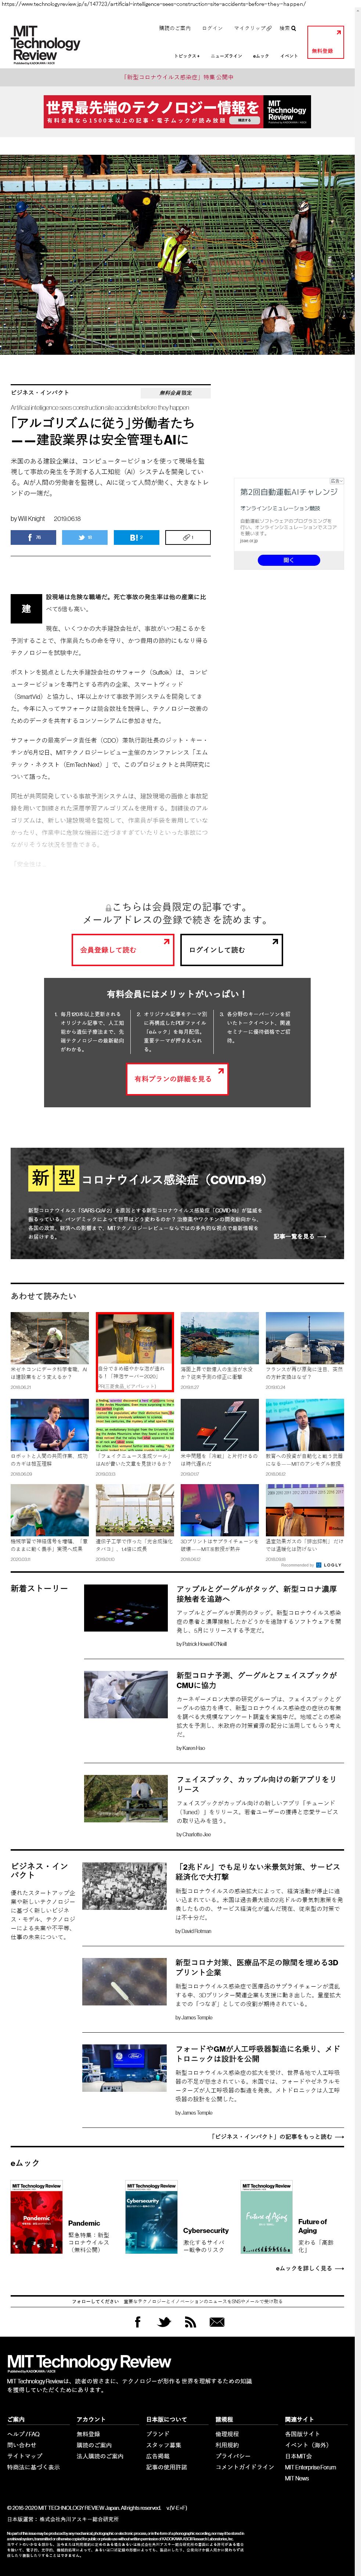
Task: Open the RSS feed icon
Action: pos(190,2322)
